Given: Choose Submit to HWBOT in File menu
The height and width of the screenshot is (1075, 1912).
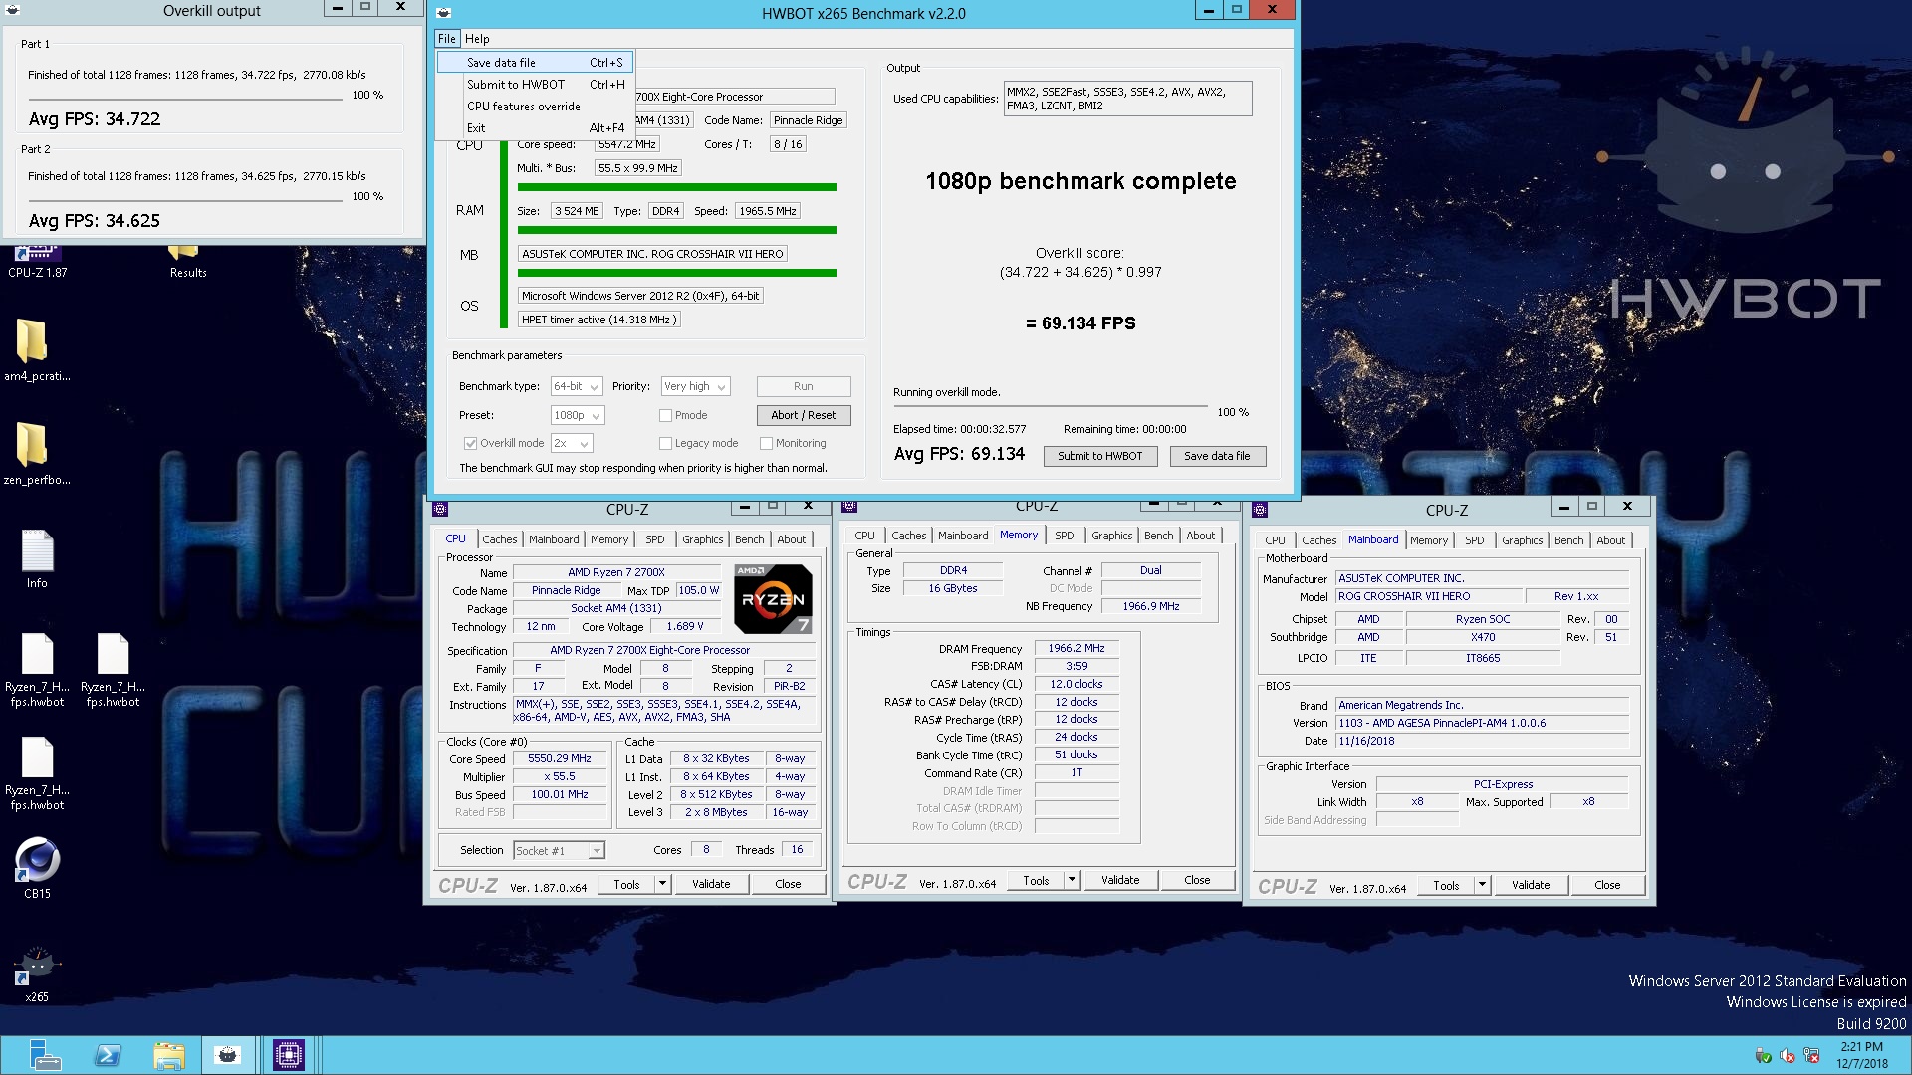Looking at the screenshot, I should coord(535,85).
